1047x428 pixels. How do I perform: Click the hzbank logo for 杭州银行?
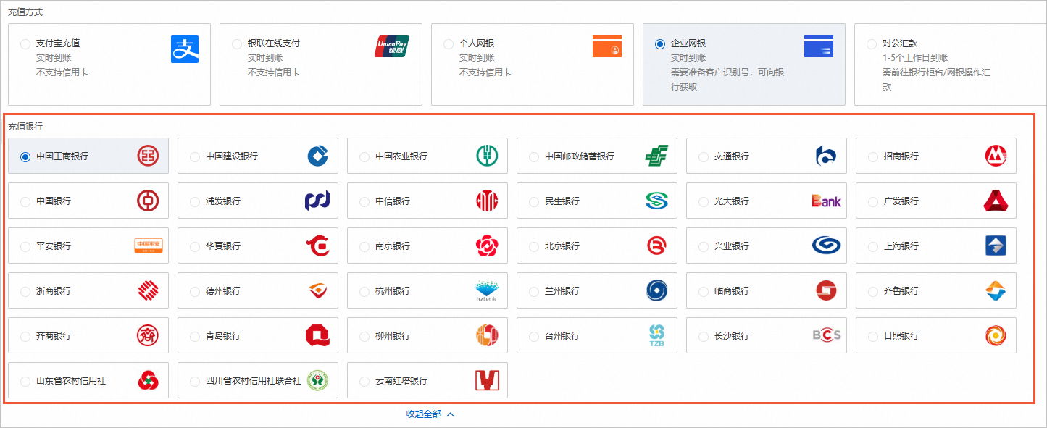[x=486, y=291]
